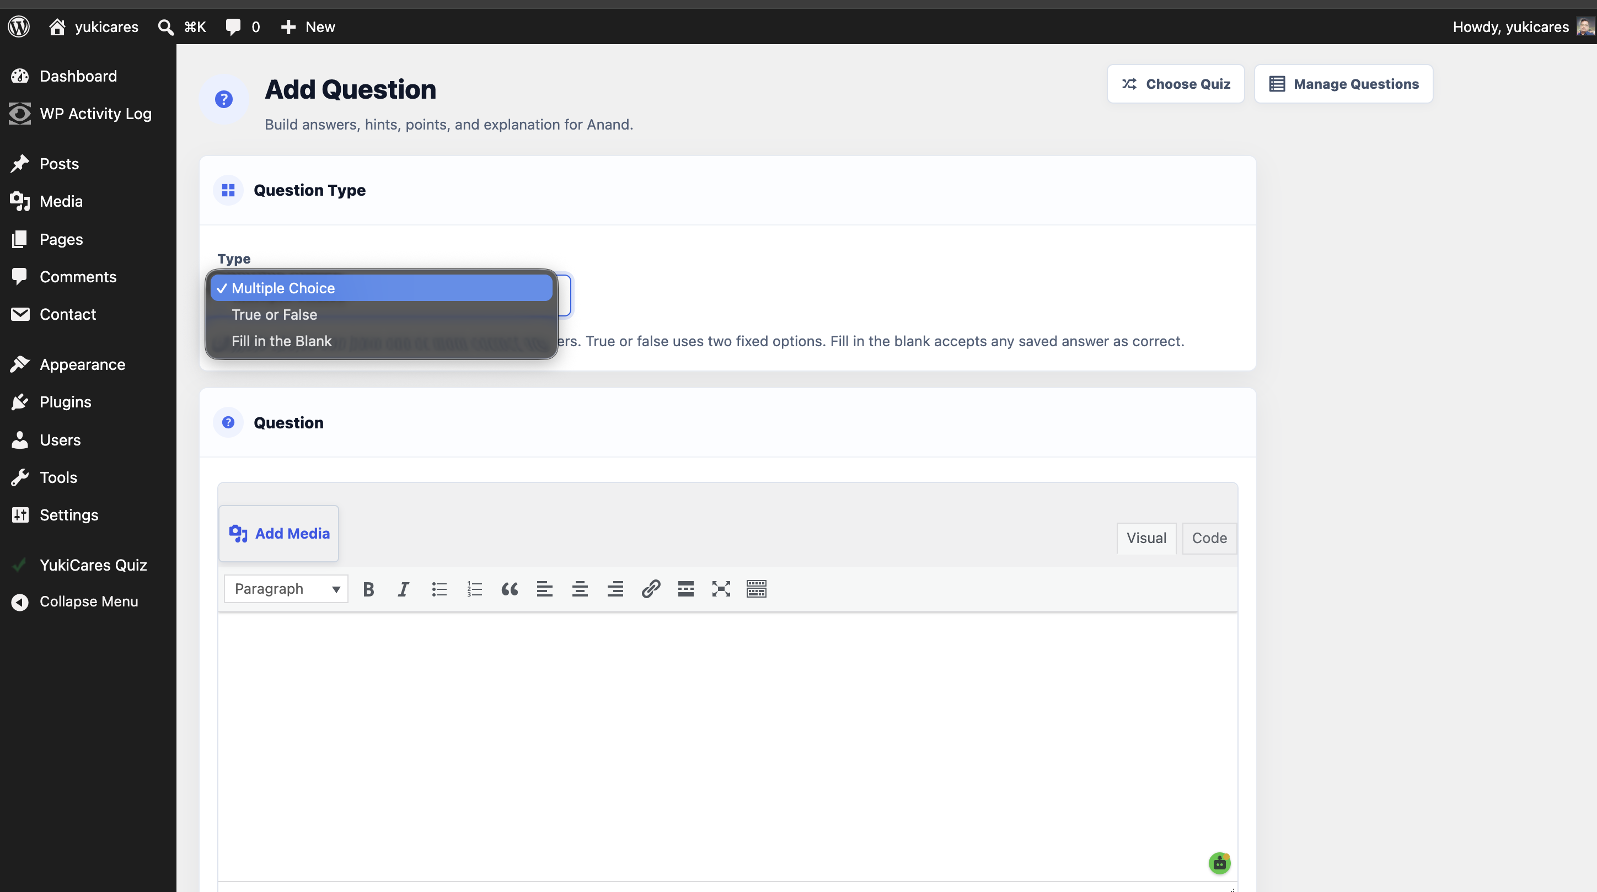
Task: Insert or edit link
Action: [650, 589]
